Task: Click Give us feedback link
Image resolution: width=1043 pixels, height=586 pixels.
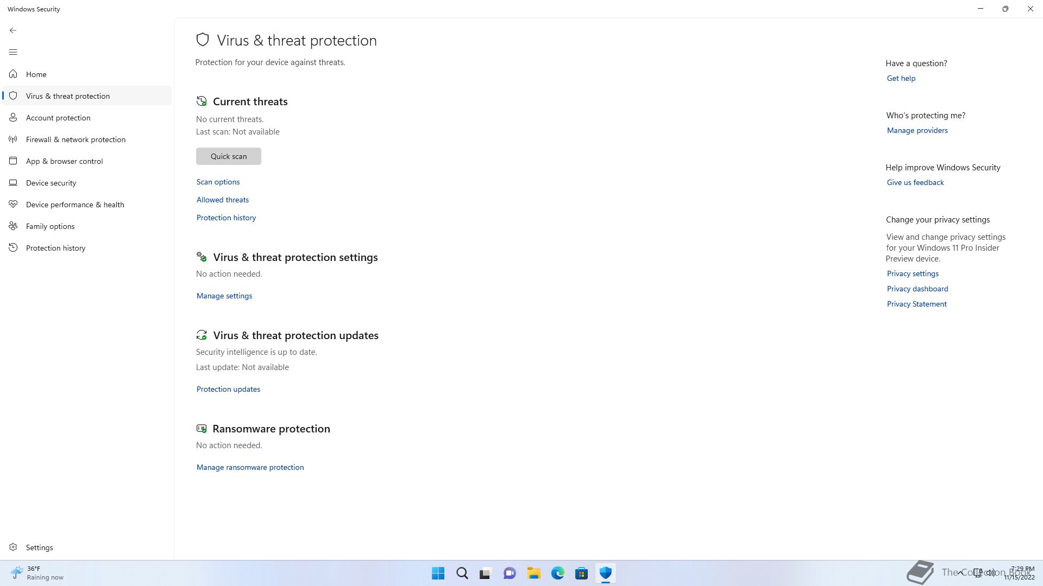Action: tap(915, 182)
